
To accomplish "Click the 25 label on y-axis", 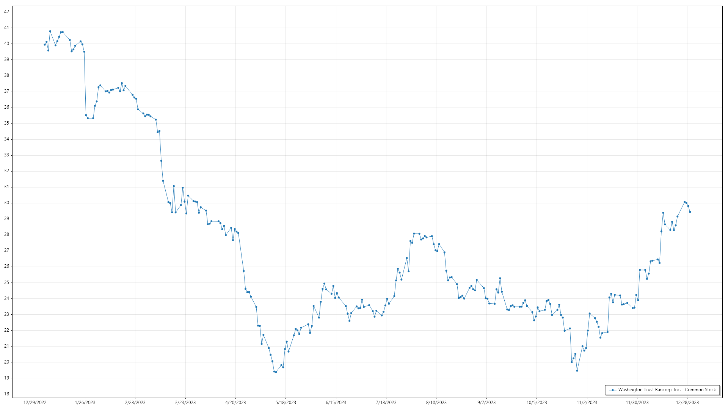I will coord(6,283).
